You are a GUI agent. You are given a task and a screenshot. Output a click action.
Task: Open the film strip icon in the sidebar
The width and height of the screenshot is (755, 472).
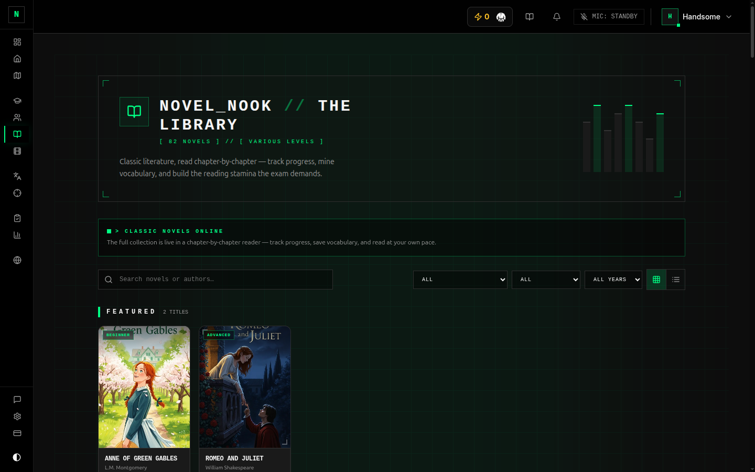click(17, 151)
